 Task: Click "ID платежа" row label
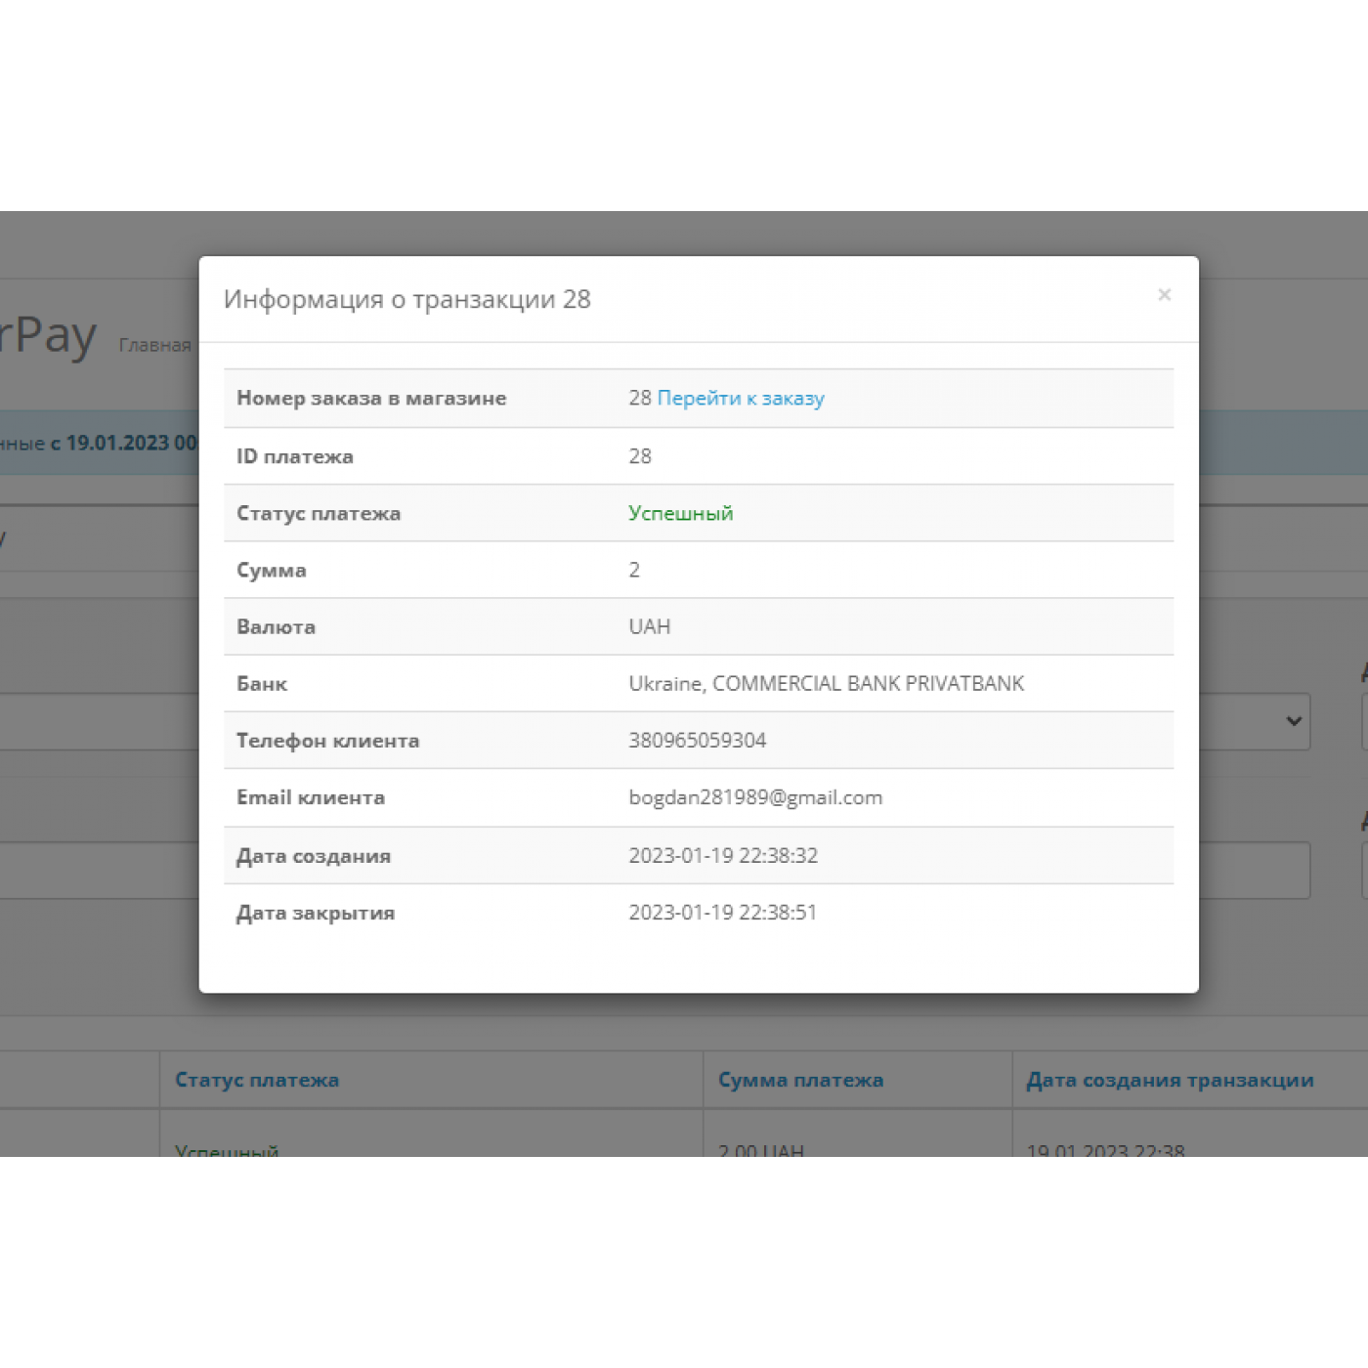(x=295, y=456)
